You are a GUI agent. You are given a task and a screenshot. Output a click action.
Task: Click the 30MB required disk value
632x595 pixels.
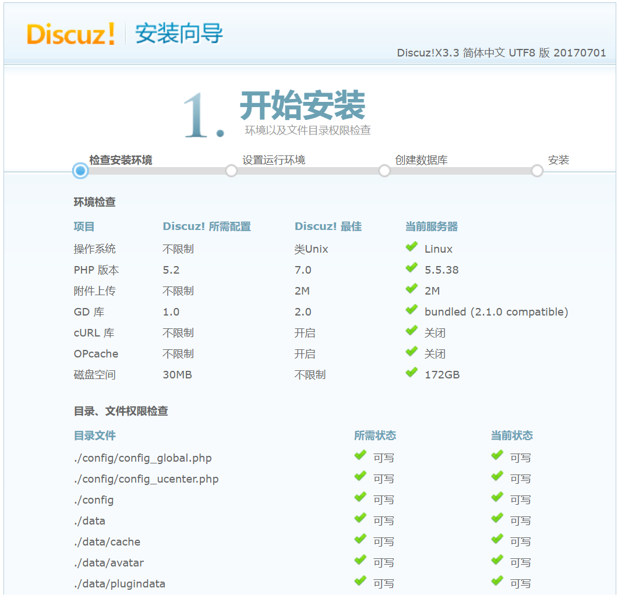[x=177, y=375]
